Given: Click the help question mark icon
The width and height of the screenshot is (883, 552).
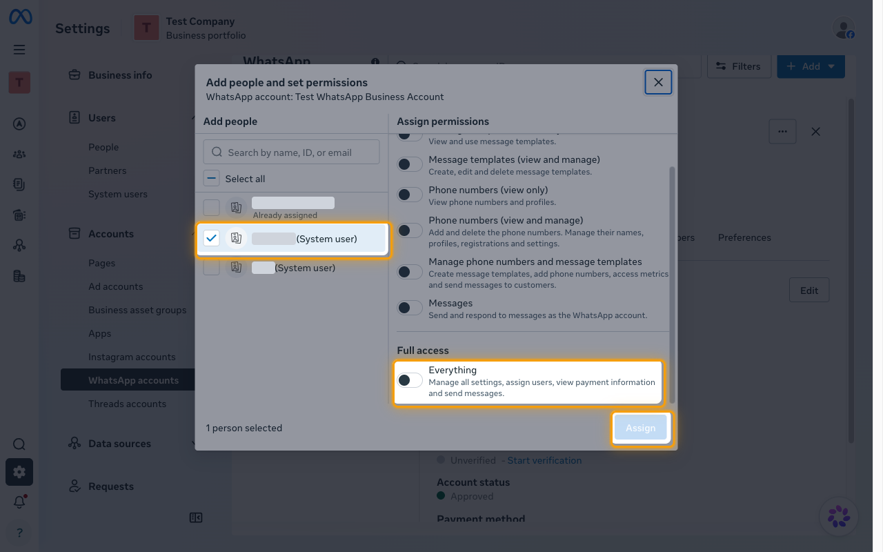Looking at the screenshot, I should point(19,533).
